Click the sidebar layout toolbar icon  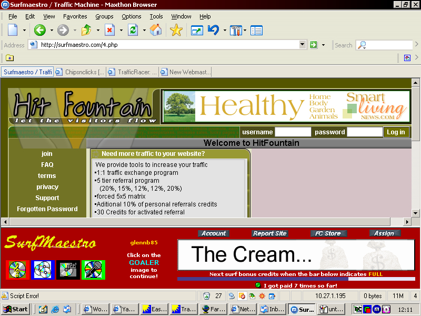pos(256,31)
